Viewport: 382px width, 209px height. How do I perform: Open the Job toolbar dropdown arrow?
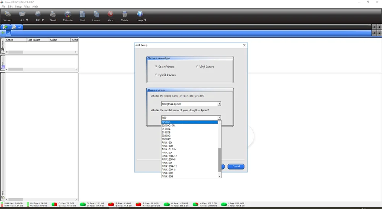point(27,20)
